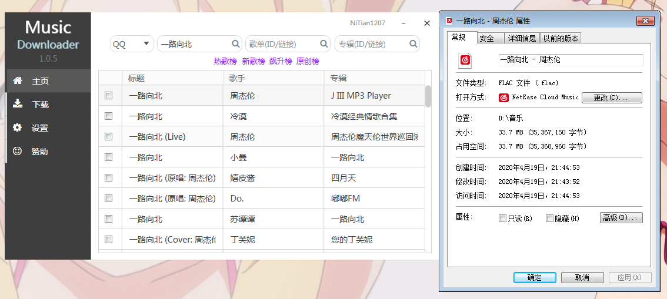Click the 应用(A) button
The height and width of the screenshot is (299, 667).
coord(630,277)
